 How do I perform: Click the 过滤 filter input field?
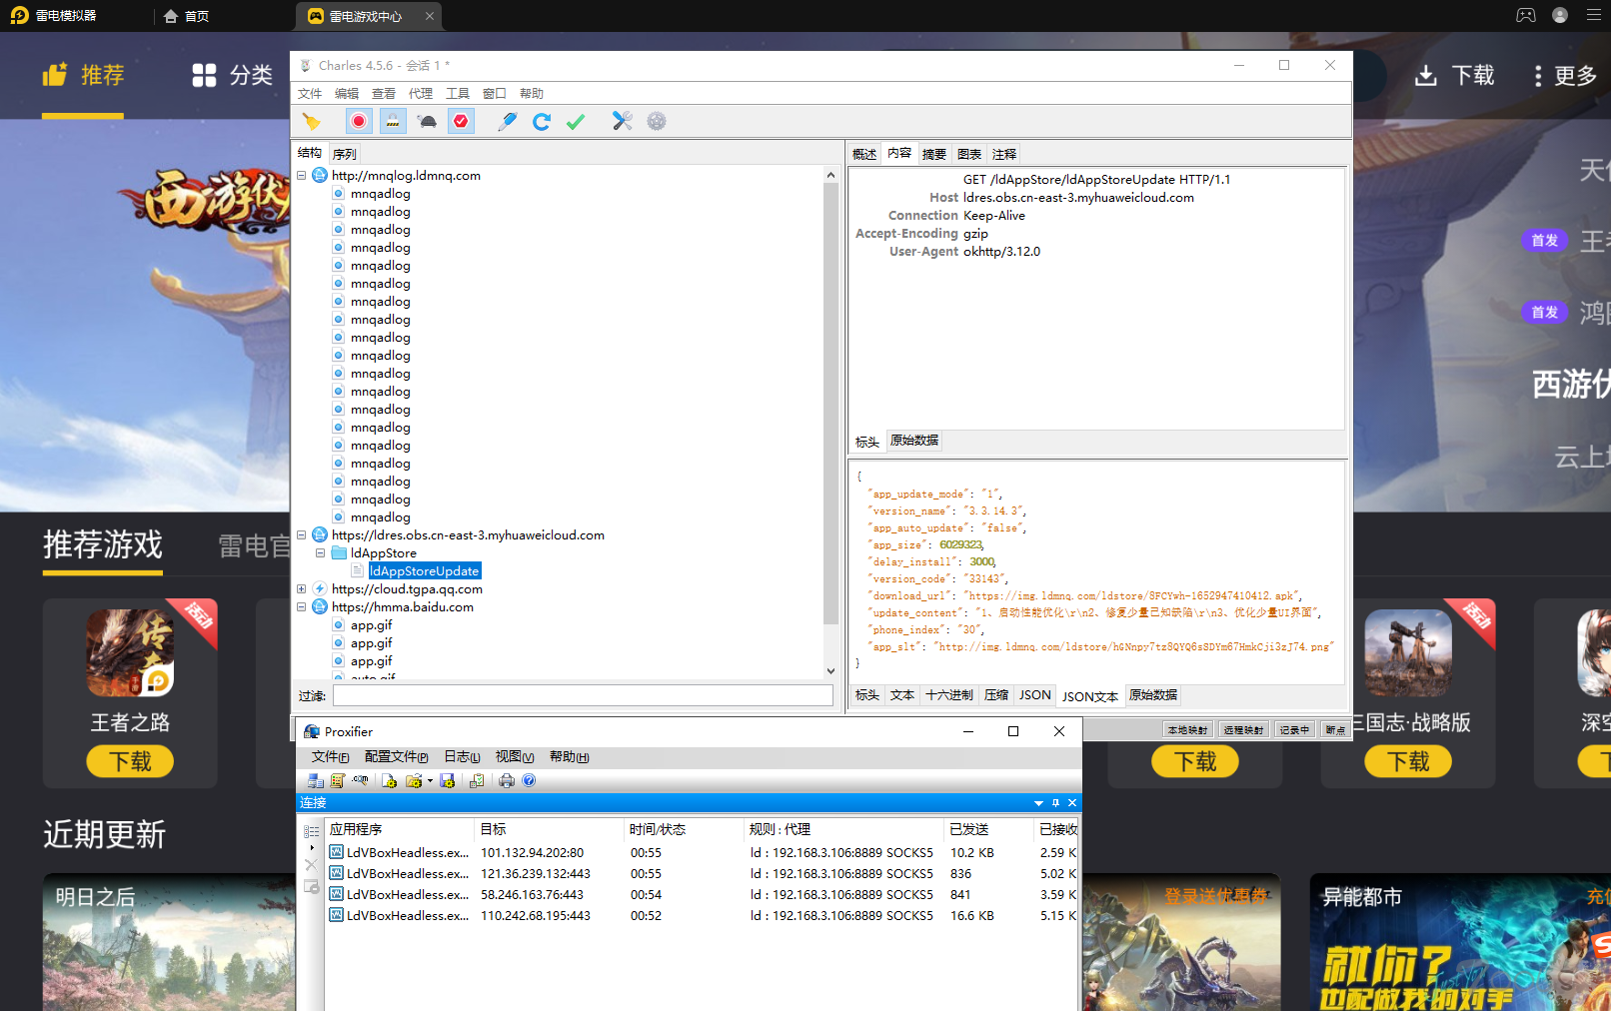(x=583, y=695)
